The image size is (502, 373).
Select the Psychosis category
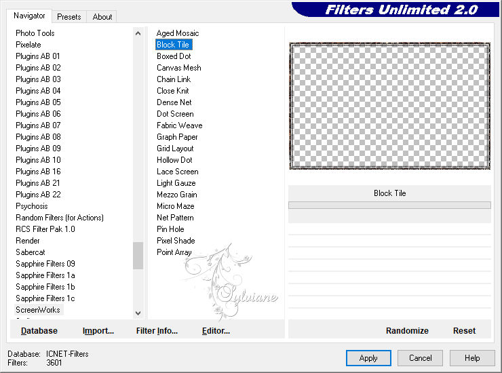(32, 206)
